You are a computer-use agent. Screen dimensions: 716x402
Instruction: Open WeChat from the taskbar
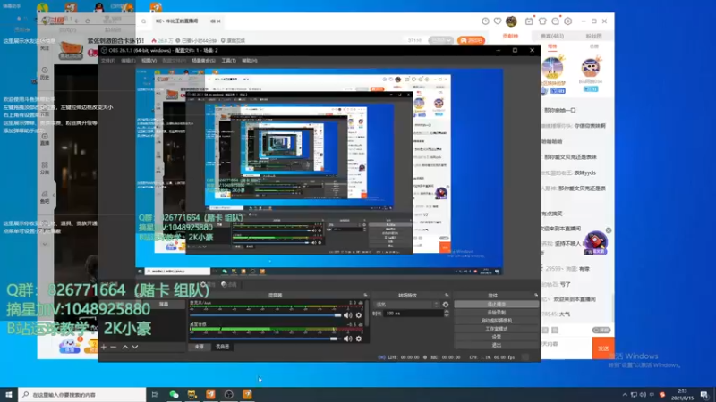click(174, 394)
